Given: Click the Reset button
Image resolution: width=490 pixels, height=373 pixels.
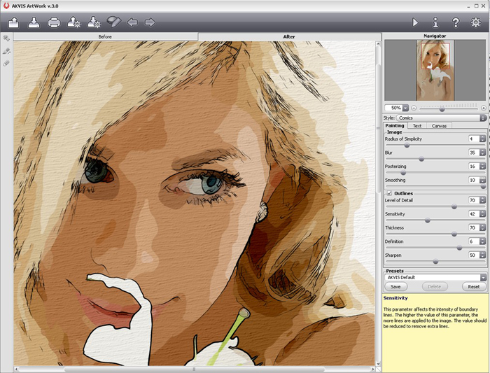Looking at the screenshot, I should pos(474,287).
